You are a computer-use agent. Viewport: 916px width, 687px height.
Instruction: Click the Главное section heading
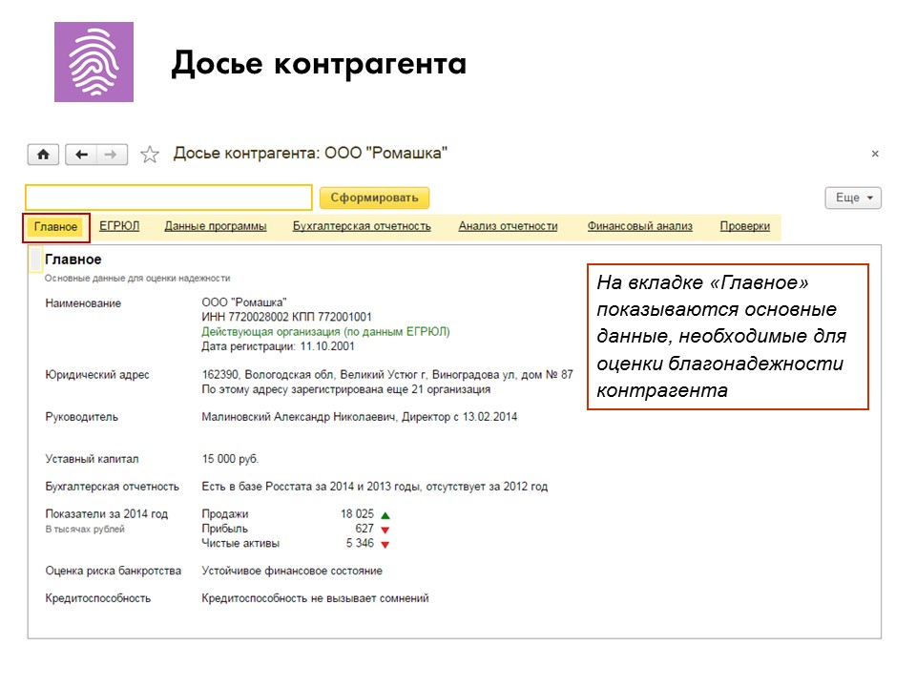point(73,260)
